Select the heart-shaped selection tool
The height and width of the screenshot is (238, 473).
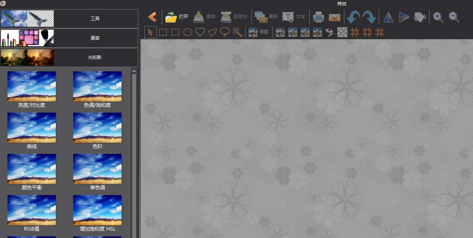[200, 32]
